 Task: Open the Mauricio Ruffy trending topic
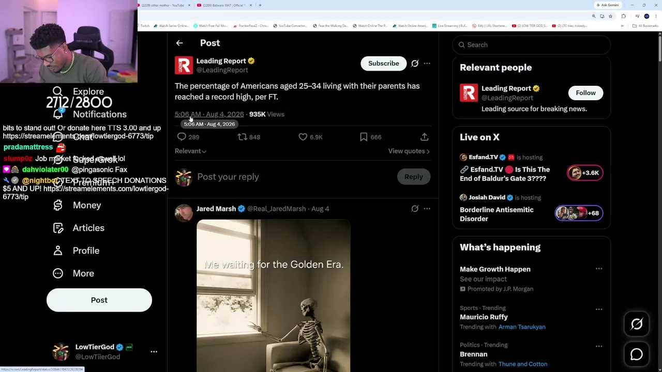tap(484, 317)
